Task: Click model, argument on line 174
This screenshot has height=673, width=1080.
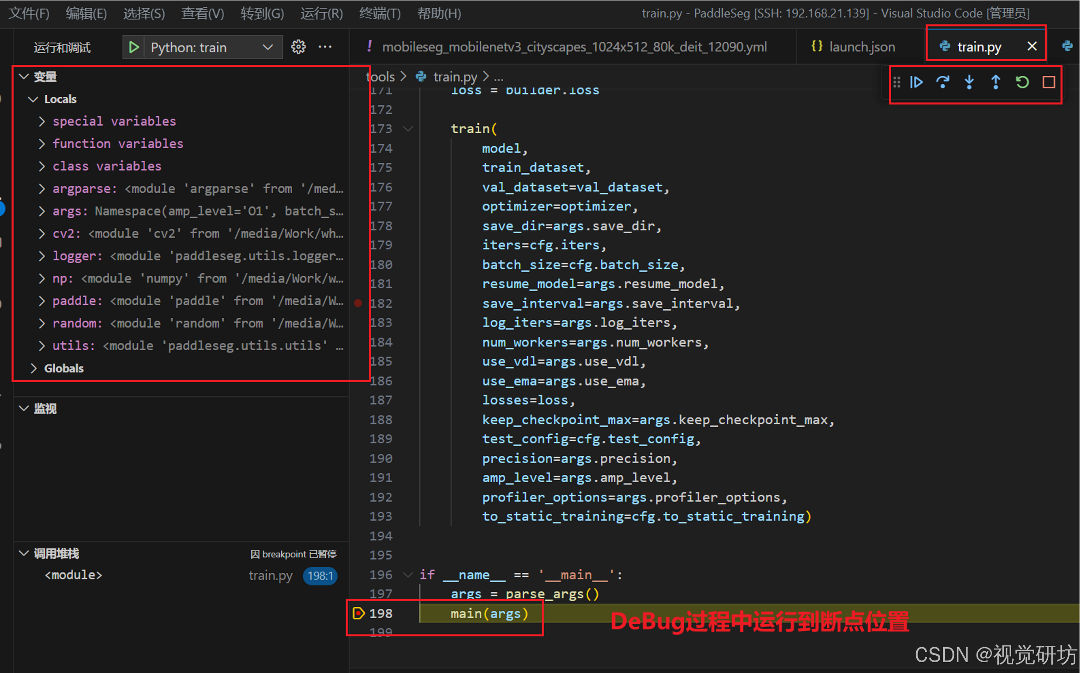Action: pos(505,148)
